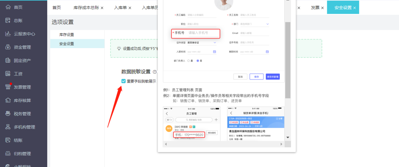399x167 pixels.
Task: Open 多机构管理 organization icon
Action: [8, 127]
